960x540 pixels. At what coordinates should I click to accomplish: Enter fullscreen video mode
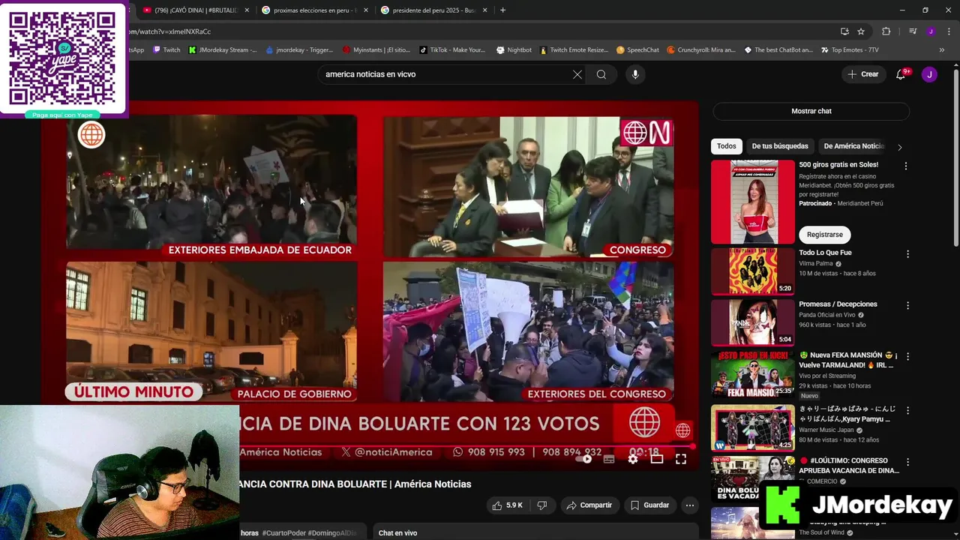click(x=681, y=459)
